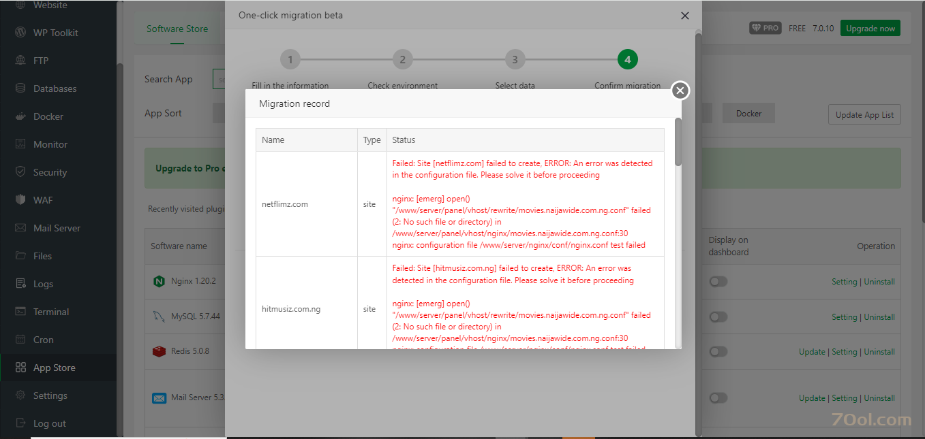
Task: Click the Mail Server app icon
Action: coord(159,398)
